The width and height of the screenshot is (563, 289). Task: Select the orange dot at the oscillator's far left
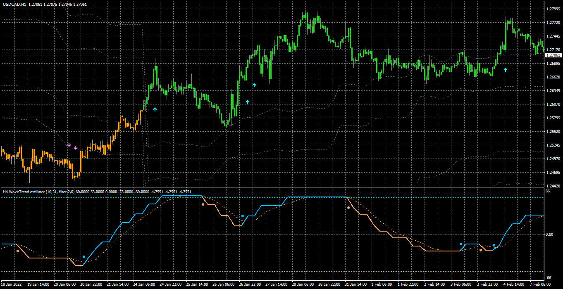(18, 251)
